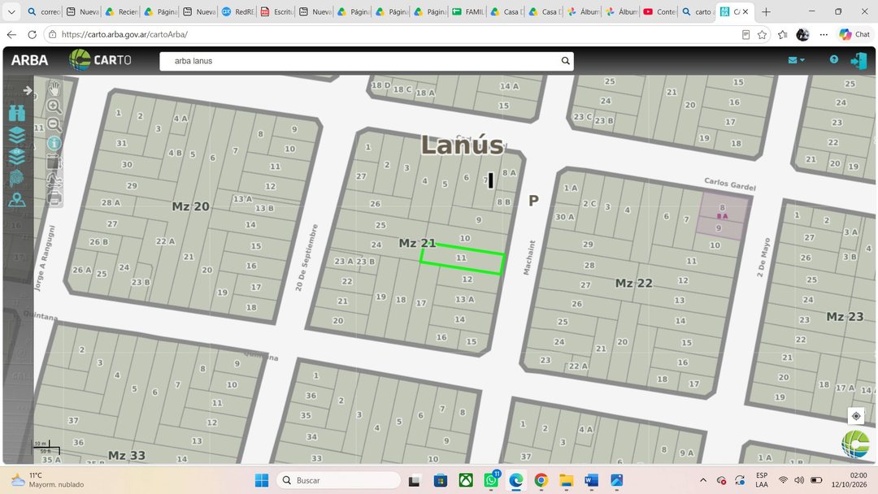Expand the sidebar with the arrow
The height and width of the screenshot is (494, 878).
pyautogui.click(x=28, y=90)
